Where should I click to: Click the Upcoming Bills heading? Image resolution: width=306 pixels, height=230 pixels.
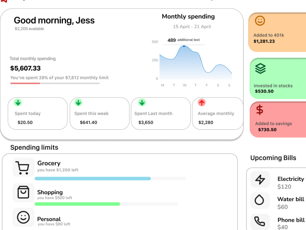[273, 158]
